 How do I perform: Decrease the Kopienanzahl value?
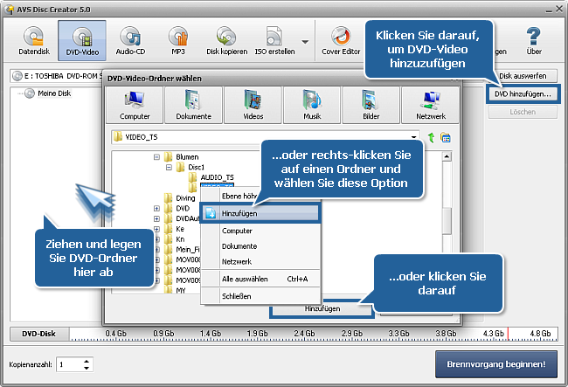[x=87, y=368]
